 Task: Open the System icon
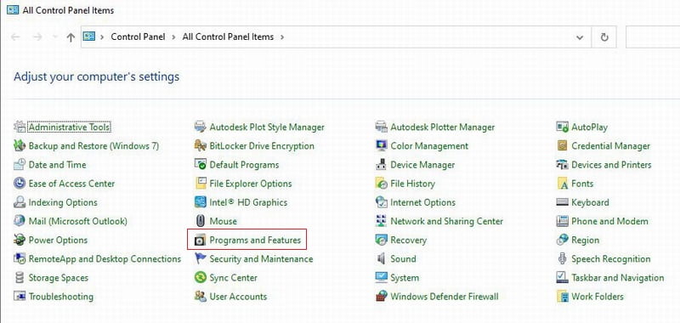[x=381, y=277]
